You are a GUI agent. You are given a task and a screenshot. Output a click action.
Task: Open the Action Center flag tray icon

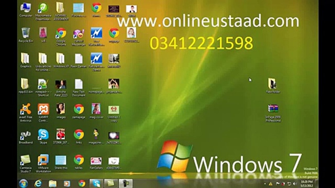click(278, 184)
